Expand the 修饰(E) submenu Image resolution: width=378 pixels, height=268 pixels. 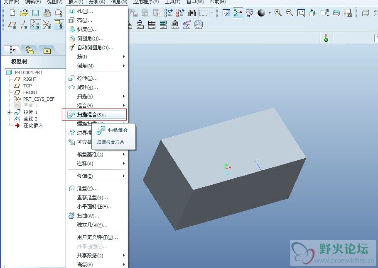tap(124, 176)
